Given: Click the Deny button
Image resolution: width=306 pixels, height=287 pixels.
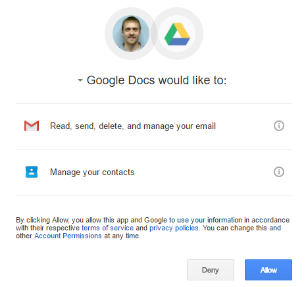Looking at the screenshot, I should coord(211,270).
